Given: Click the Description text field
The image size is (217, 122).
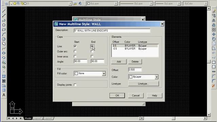Looking at the screenshot, I should (112, 30).
